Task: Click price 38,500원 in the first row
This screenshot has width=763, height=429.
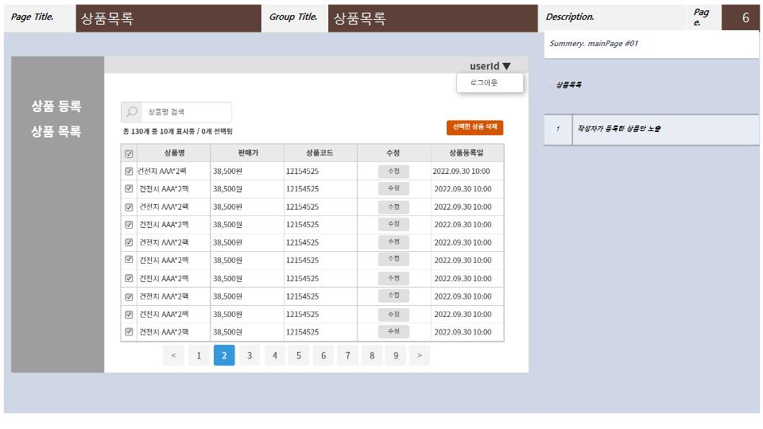Action: click(x=227, y=172)
